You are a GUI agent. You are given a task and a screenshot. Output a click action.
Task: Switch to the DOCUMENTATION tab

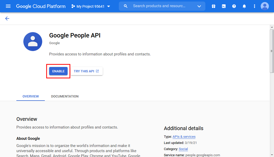pyautogui.click(x=65, y=96)
